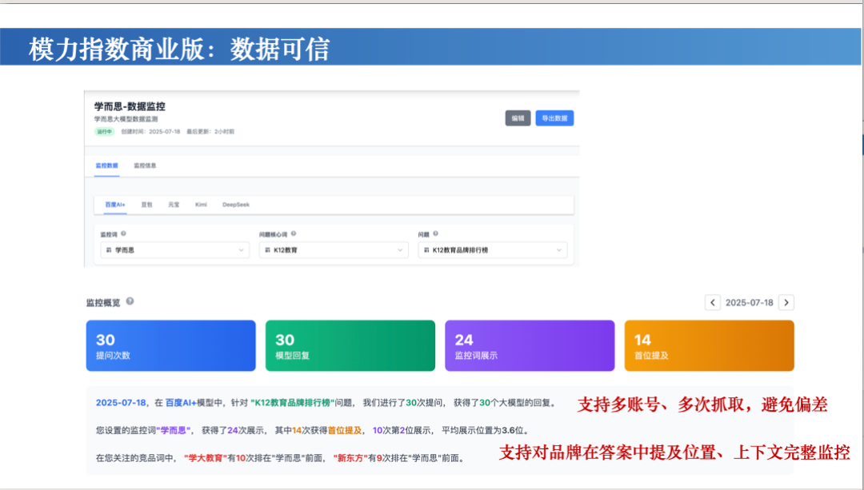
Task: Select the Kimi model tab
Action: (x=201, y=205)
